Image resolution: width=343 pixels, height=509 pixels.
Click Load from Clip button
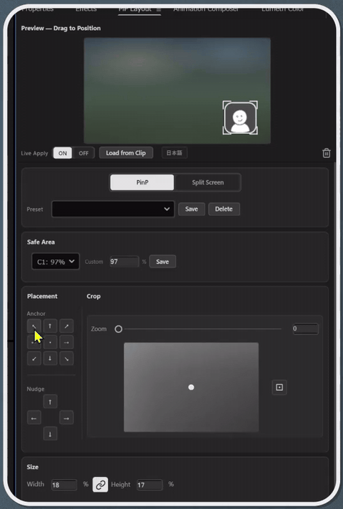(126, 153)
